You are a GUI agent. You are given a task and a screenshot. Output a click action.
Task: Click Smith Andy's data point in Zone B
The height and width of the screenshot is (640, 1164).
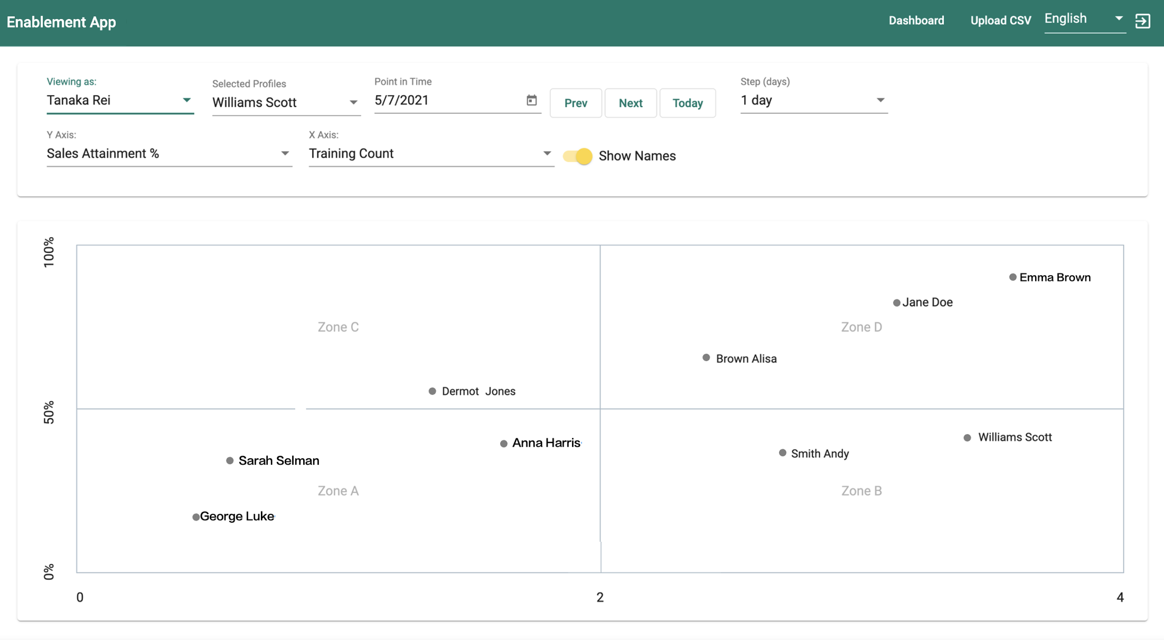click(782, 453)
